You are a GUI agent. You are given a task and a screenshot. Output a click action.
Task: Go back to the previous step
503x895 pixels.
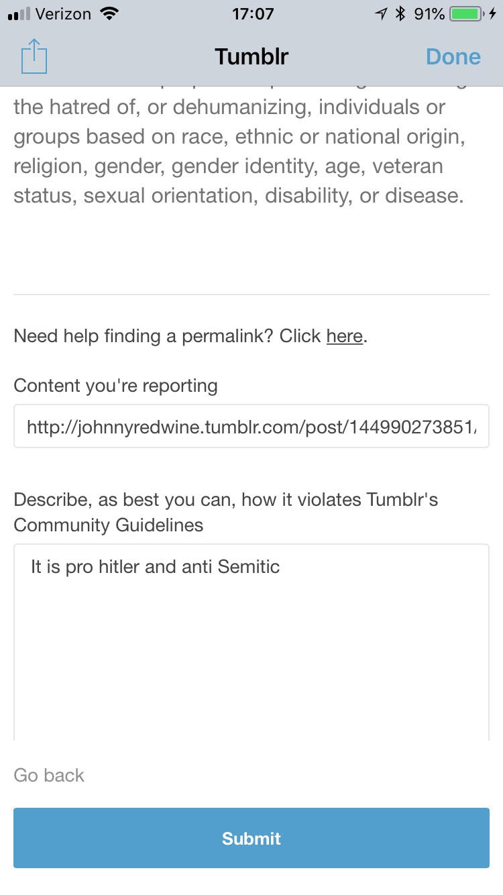49,776
